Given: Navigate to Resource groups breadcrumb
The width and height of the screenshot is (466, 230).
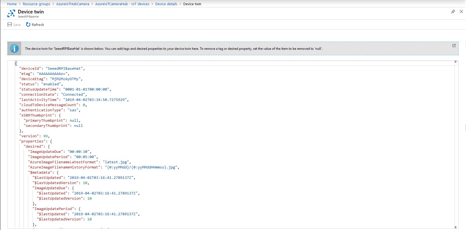Looking at the screenshot, I should pos(37,4).
